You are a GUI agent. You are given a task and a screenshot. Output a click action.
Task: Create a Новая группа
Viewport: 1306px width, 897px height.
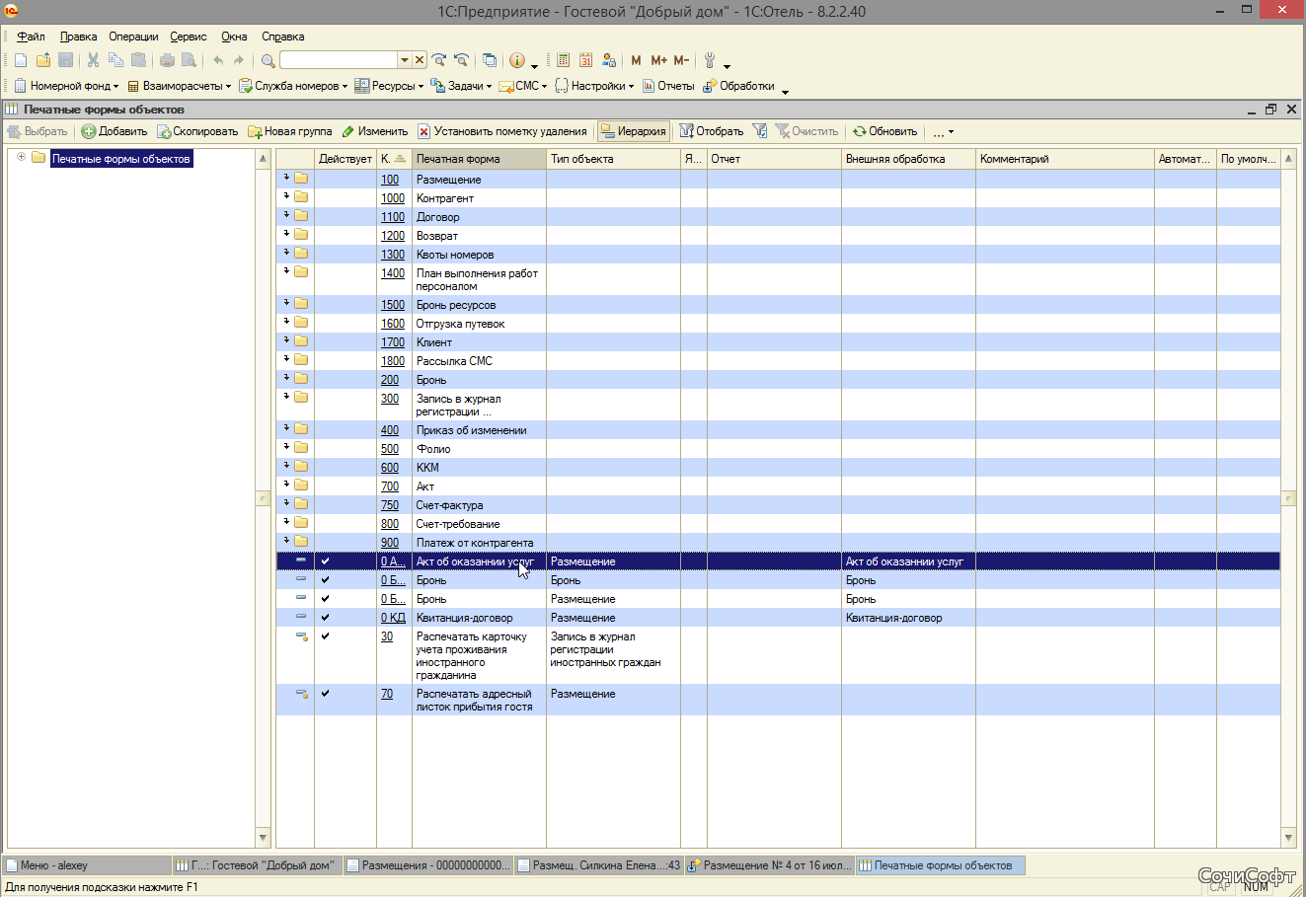click(x=290, y=131)
